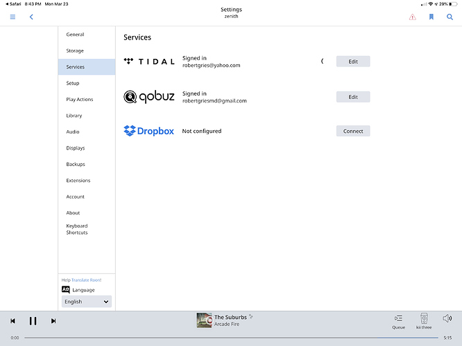The height and width of the screenshot is (346, 462).
Task: Click the robertgriesmd@gmail.com email text
Action: point(214,100)
